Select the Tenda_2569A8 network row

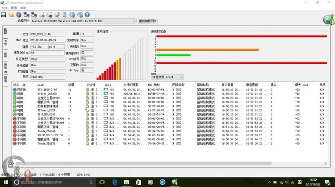169,131
